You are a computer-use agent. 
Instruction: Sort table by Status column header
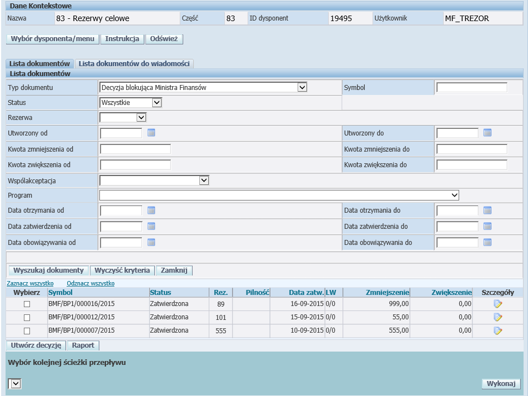160,293
